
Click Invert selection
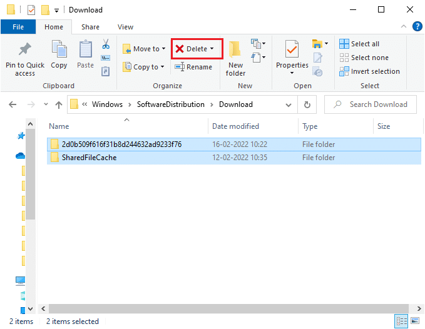(x=369, y=71)
